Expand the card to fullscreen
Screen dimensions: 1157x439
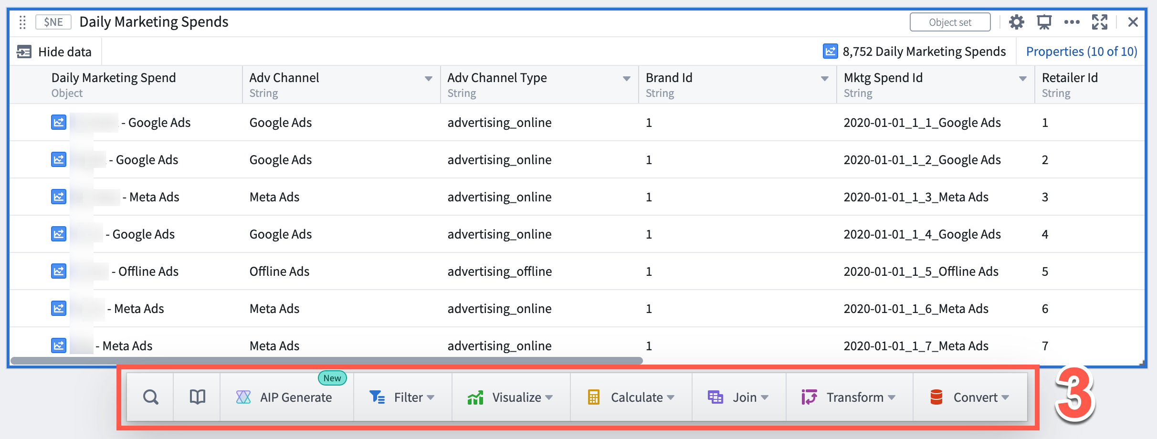[1100, 22]
